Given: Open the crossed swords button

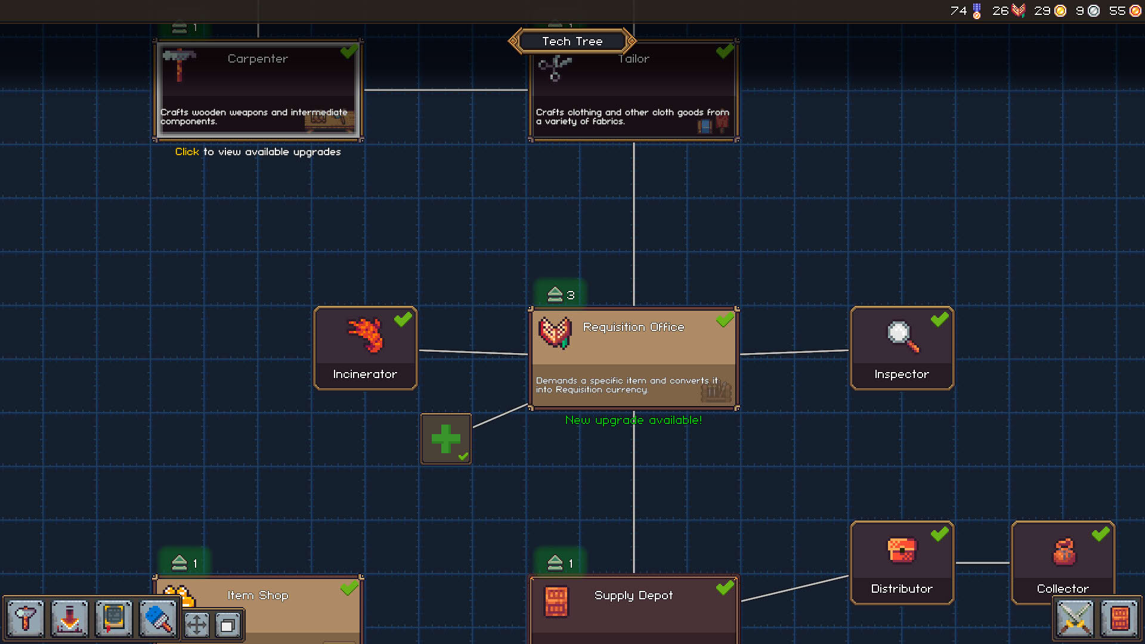Looking at the screenshot, I should (1075, 618).
